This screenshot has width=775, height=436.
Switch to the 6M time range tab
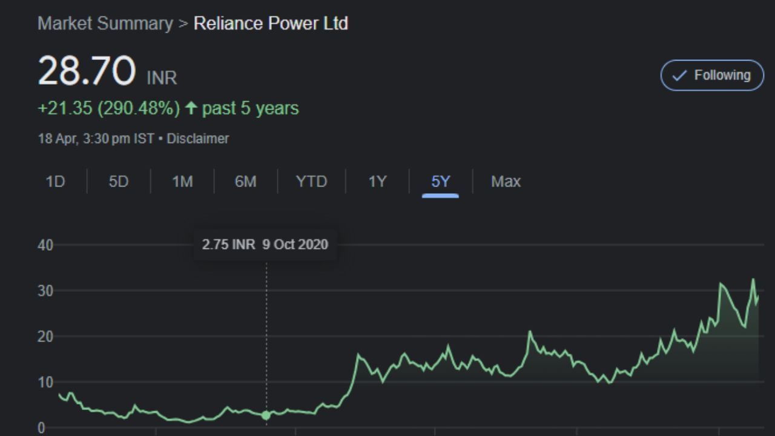click(245, 182)
